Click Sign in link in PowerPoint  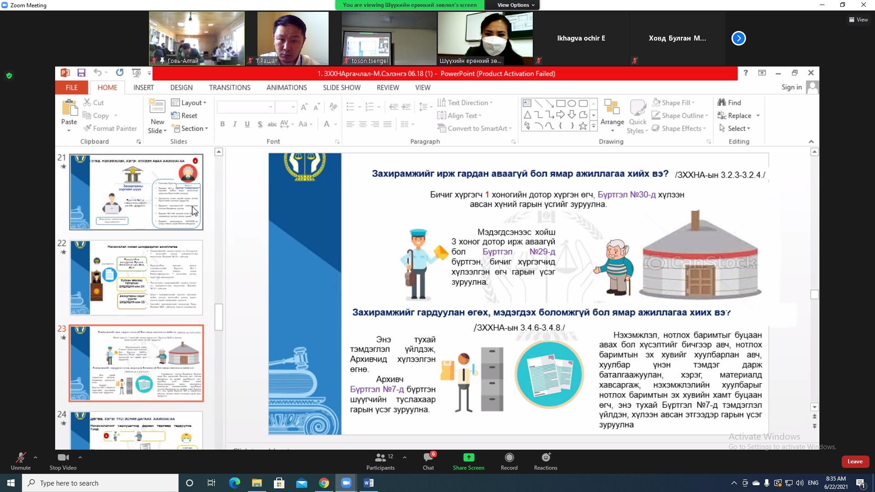tap(792, 87)
